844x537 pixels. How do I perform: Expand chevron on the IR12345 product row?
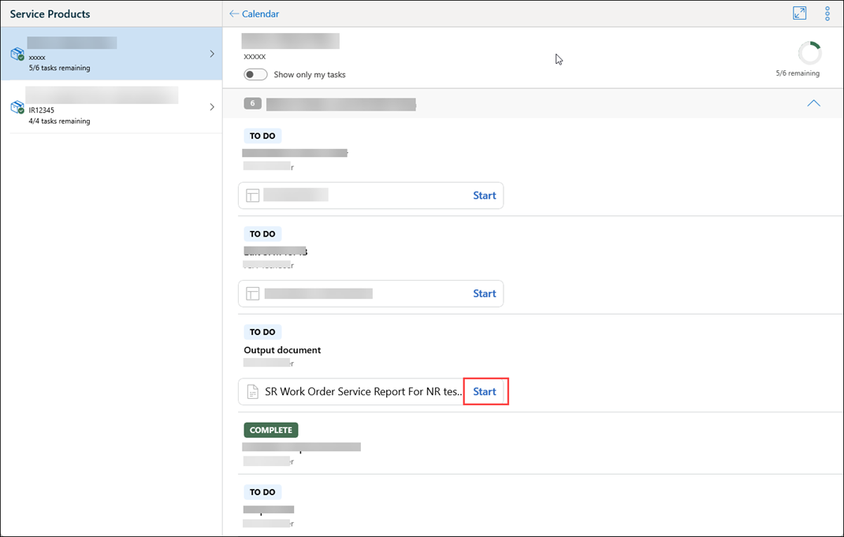click(x=211, y=106)
